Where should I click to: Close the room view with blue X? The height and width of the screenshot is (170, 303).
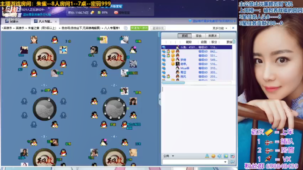(x=233, y=28)
